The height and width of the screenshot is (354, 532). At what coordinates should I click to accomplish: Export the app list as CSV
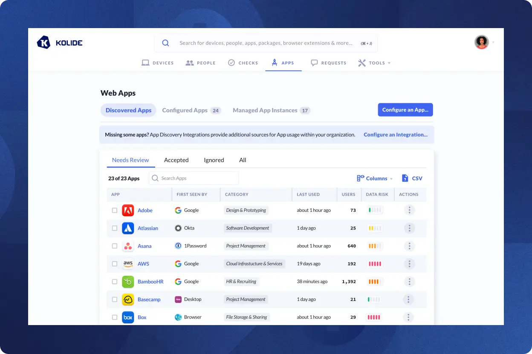[412, 178]
